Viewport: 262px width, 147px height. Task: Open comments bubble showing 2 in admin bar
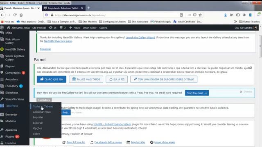click(x=63, y=28)
